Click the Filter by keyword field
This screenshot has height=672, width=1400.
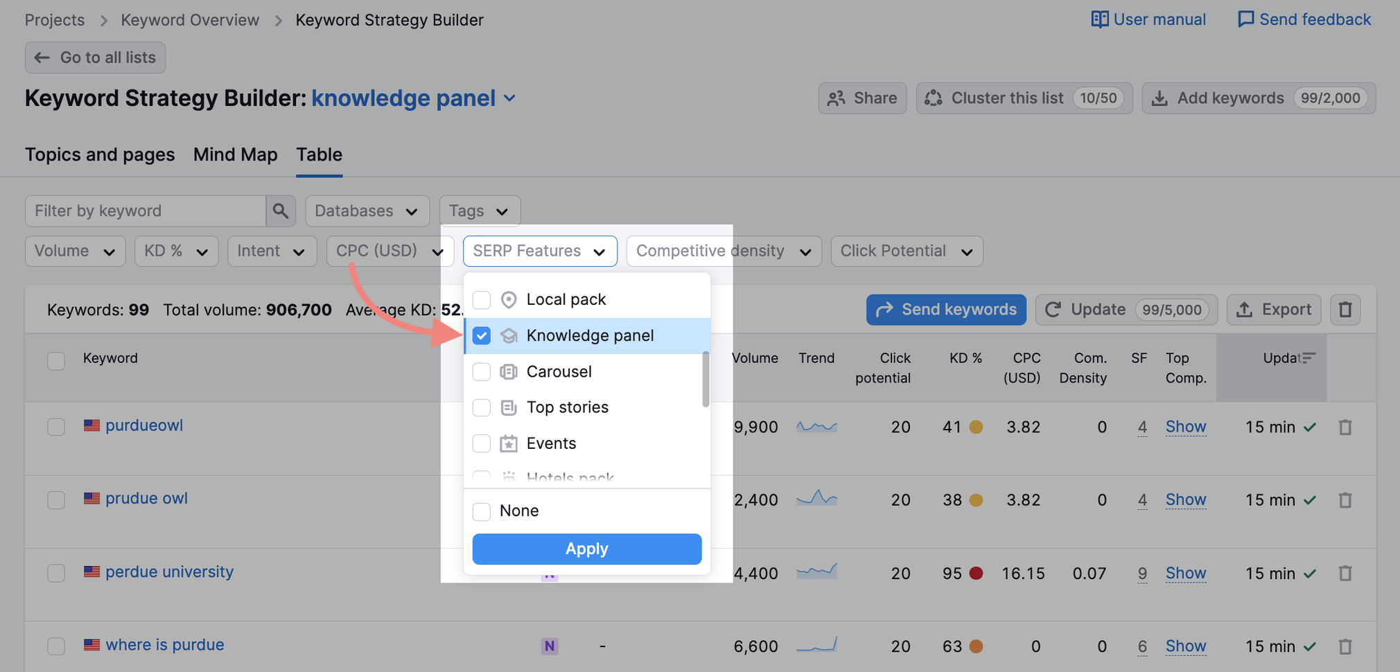click(x=146, y=211)
